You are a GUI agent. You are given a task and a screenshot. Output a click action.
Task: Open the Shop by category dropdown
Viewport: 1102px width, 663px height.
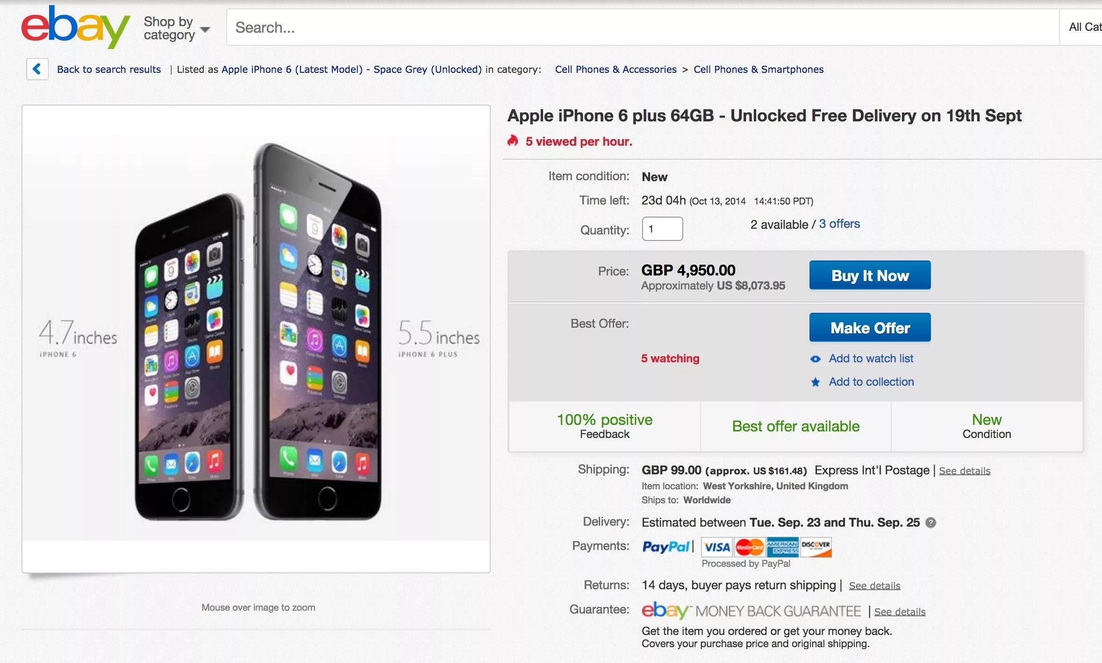pos(177,28)
